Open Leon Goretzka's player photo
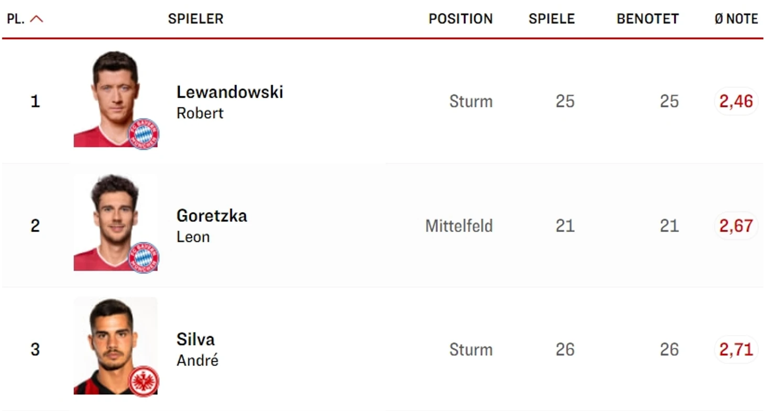Screen dimensions: 765x411 pos(115,223)
